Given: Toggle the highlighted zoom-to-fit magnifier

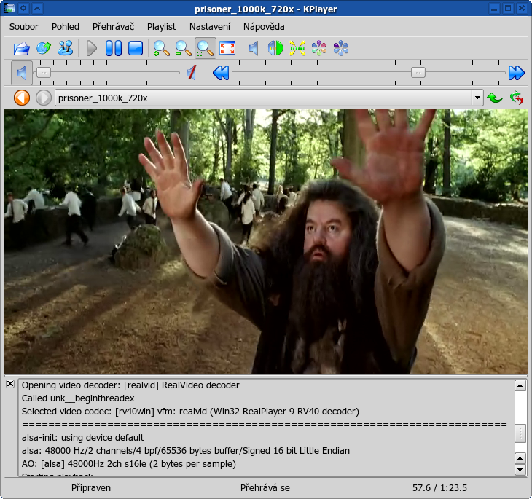Looking at the screenshot, I should pos(206,48).
